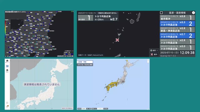Screen dimensions: 200x112
Task: Click the 津波情報は発表されていません message
Action: [x=42, y=84]
